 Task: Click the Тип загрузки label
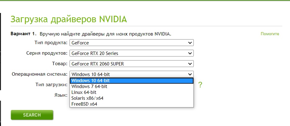52,84
